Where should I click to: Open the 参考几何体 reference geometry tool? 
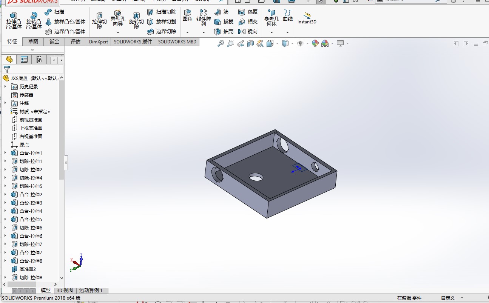click(271, 18)
